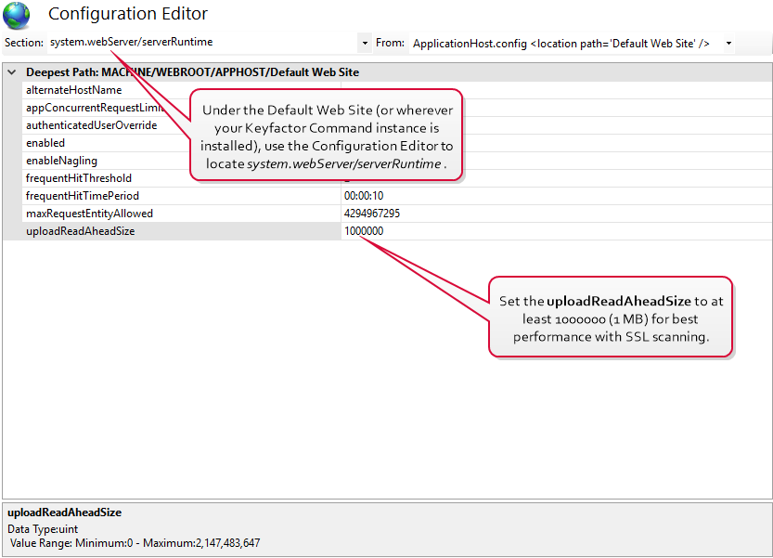Edit the uploadReadAheadSize value 1000000
The height and width of the screenshot is (558, 773).
364,231
